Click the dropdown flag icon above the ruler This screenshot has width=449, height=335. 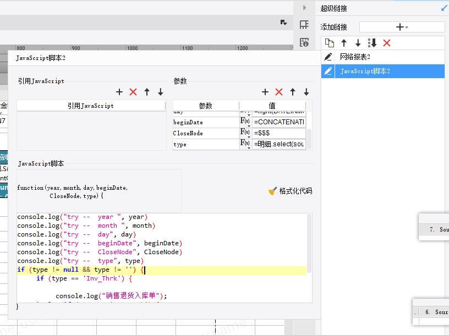[x=283, y=23]
